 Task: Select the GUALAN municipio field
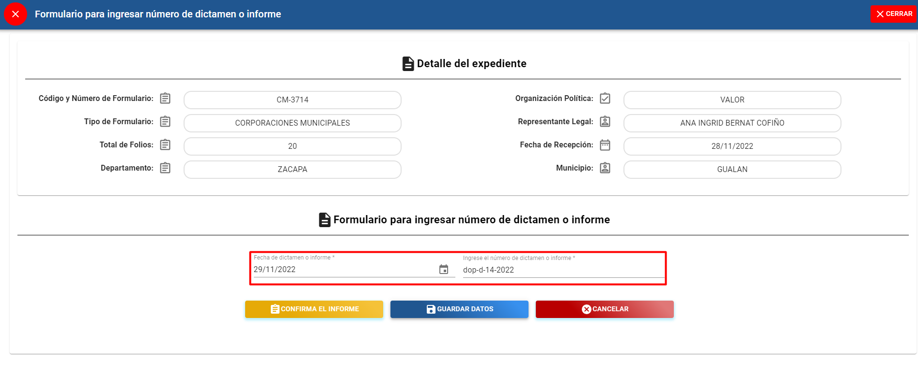pos(732,170)
